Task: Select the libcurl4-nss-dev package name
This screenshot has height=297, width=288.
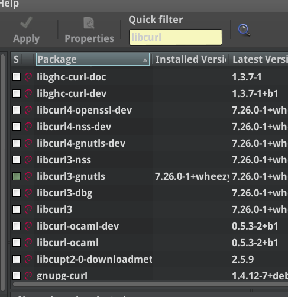Action: [x=74, y=127]
